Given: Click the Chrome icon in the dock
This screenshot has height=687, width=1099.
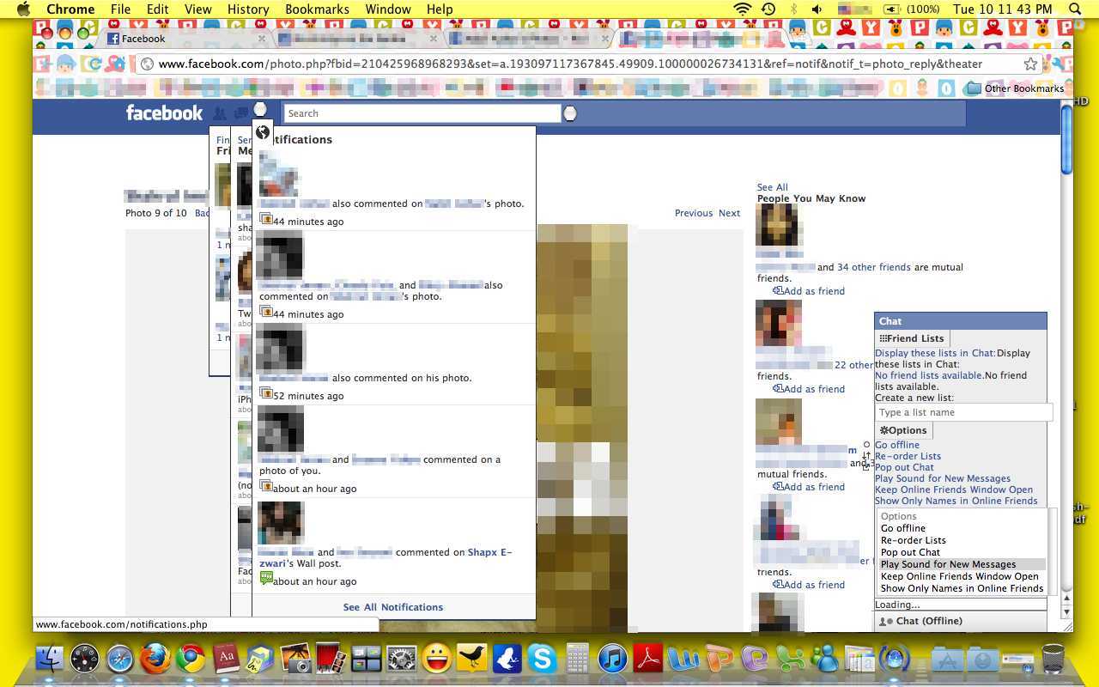Looking at the screenshot, I should click(191, 659).
